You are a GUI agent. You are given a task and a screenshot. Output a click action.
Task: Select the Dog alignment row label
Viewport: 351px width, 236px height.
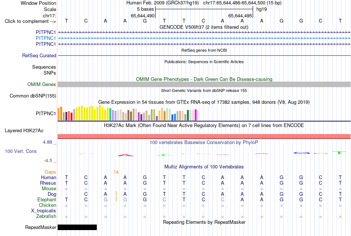tap(52, 194)
